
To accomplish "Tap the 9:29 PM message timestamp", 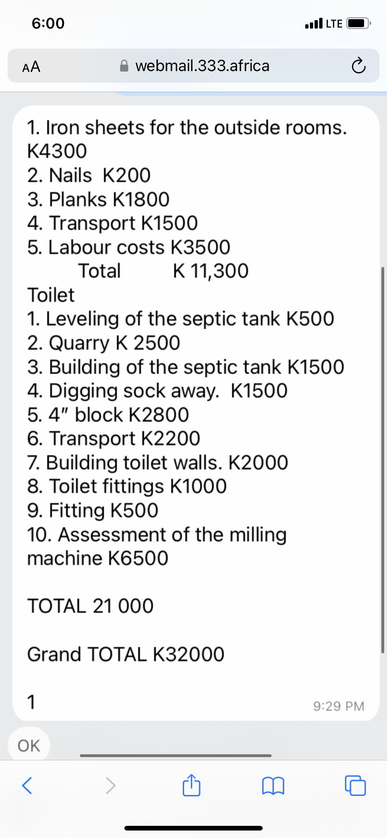I will (339, 706).
